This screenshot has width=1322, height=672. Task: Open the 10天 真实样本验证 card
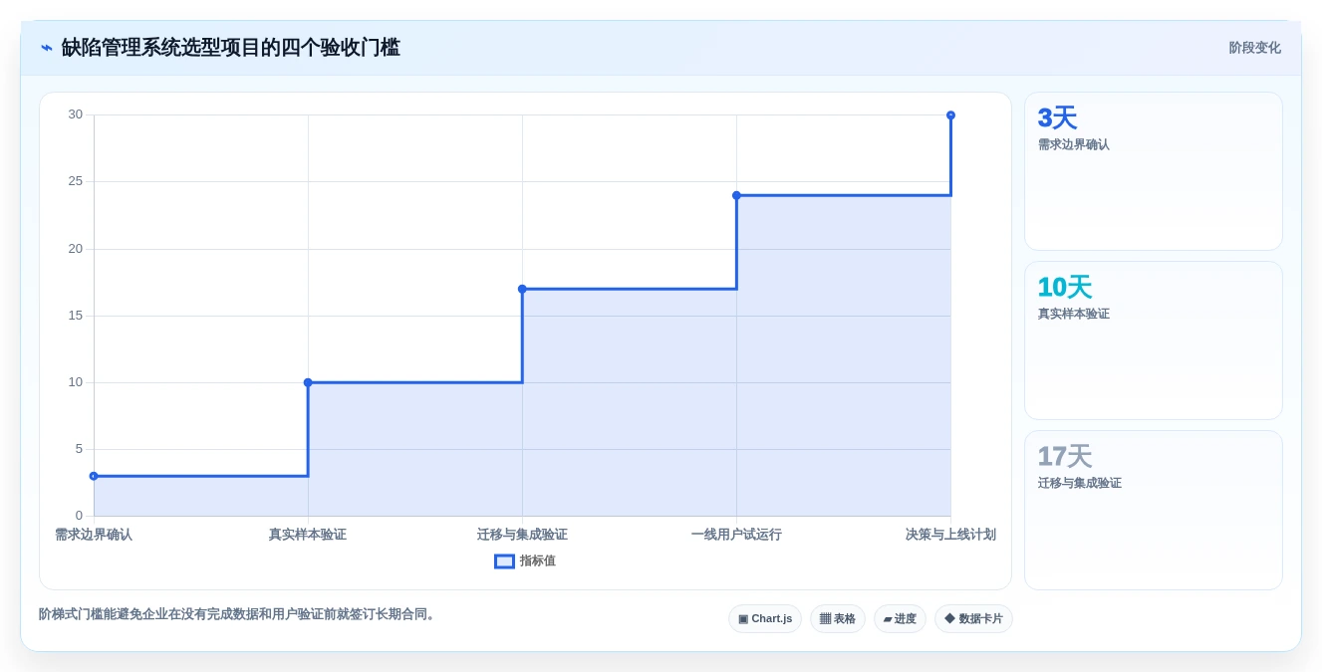1154,340
